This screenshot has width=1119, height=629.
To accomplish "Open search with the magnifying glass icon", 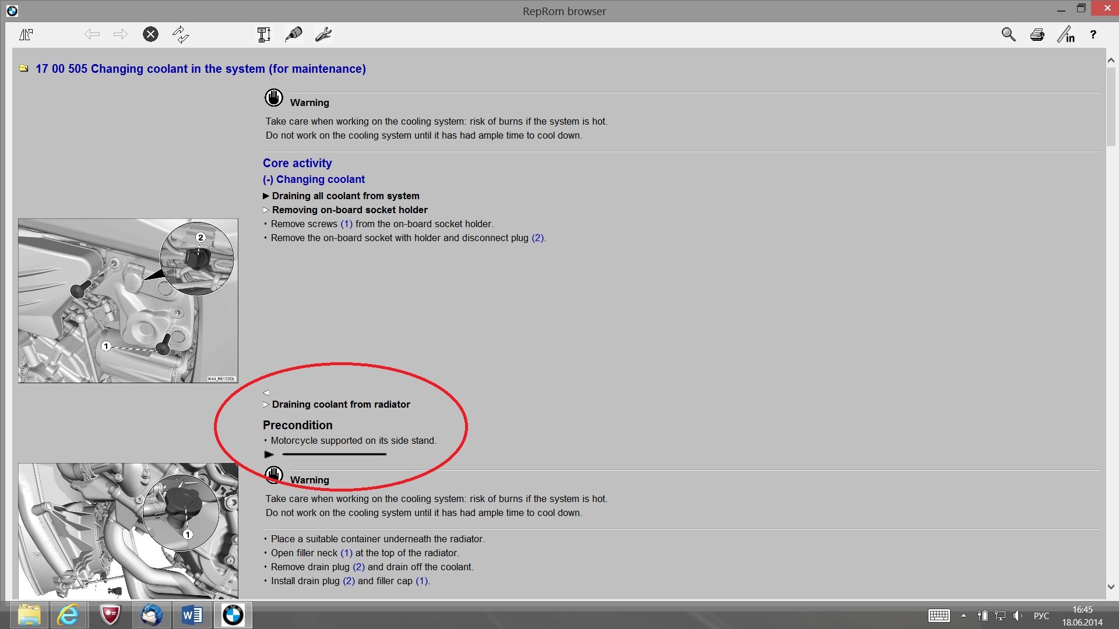I will (1008, 35).
